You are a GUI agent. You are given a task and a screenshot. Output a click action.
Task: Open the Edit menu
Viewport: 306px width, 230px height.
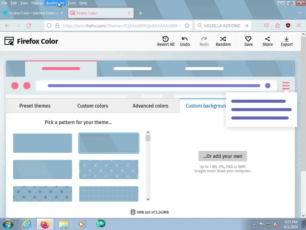(13, 3)
